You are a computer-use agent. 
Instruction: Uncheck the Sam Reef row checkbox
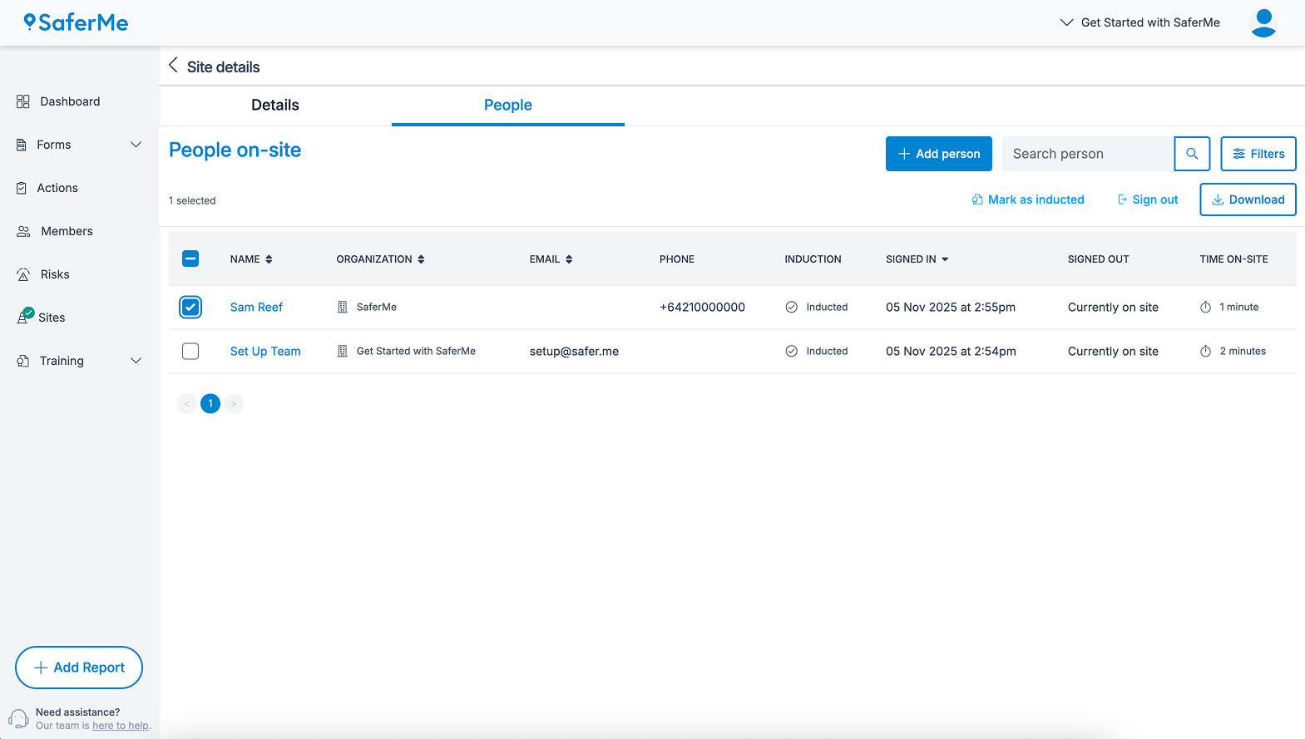pyautogui.click(x=190, y=308)
